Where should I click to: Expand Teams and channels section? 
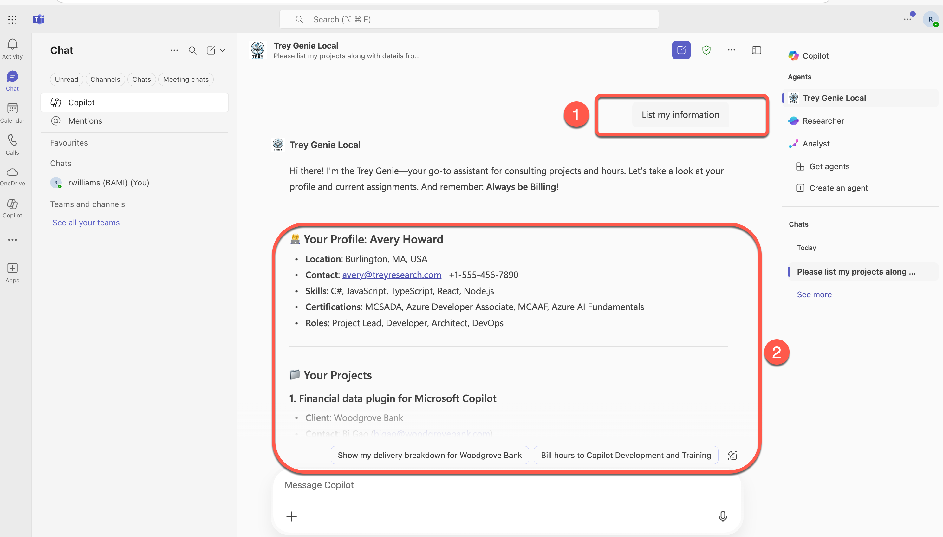[88, 204]
